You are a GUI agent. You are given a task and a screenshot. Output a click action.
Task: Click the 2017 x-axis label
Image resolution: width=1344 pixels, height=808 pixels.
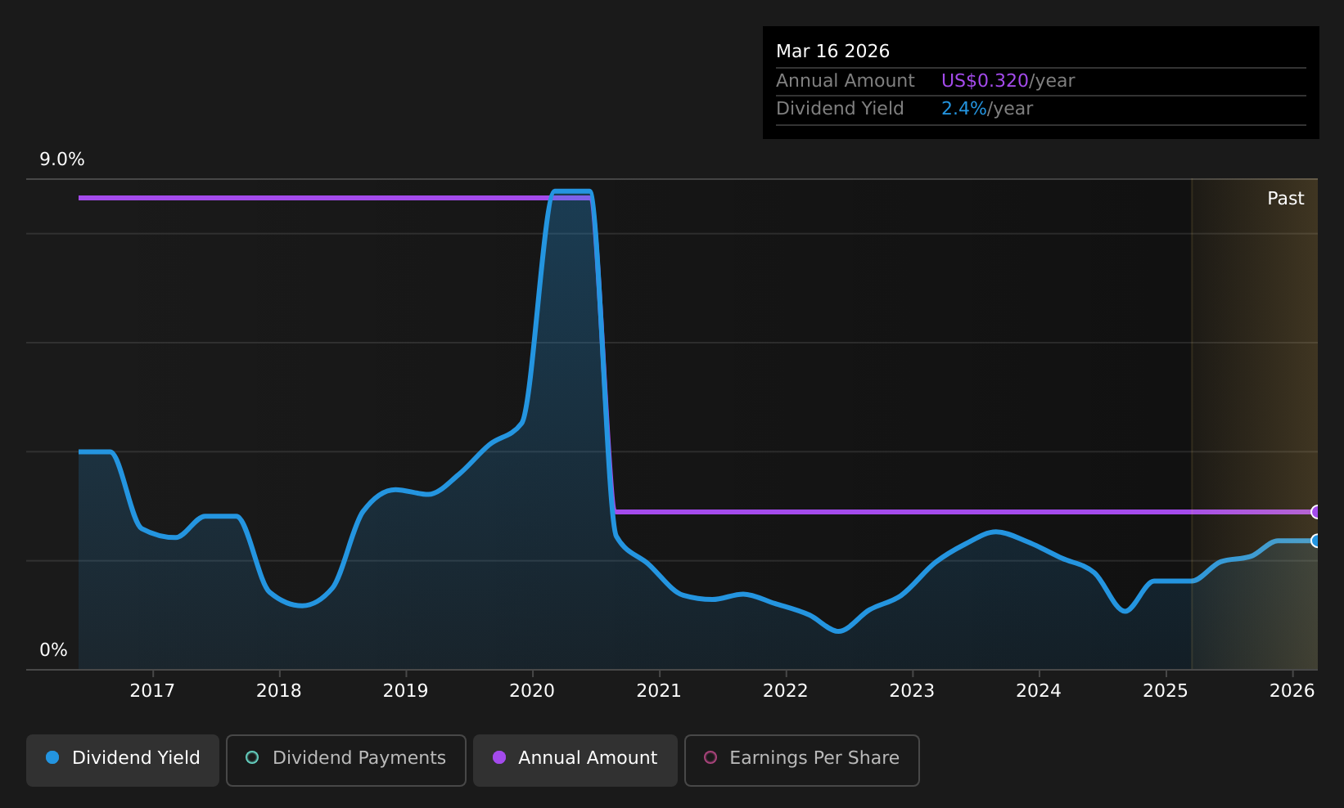pyautogui.click(x=152, y=691)
